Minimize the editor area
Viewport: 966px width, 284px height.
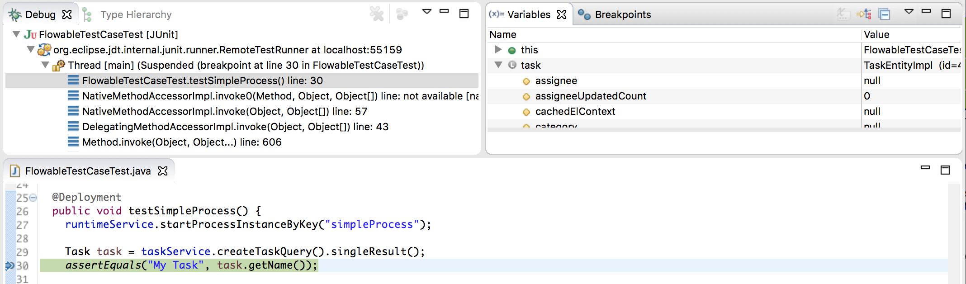click(x=925, y=168)
